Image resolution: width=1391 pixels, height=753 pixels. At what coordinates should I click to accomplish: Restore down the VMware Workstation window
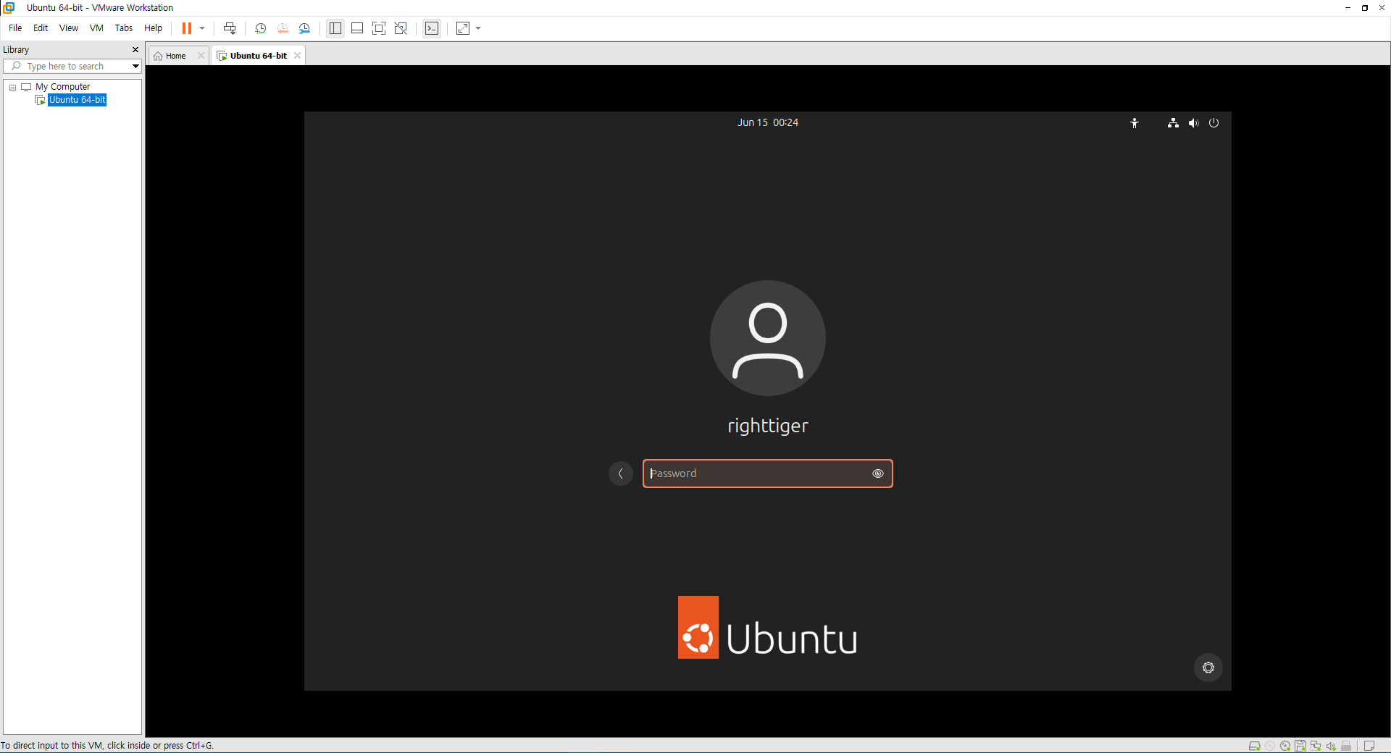click(1365, 7)
